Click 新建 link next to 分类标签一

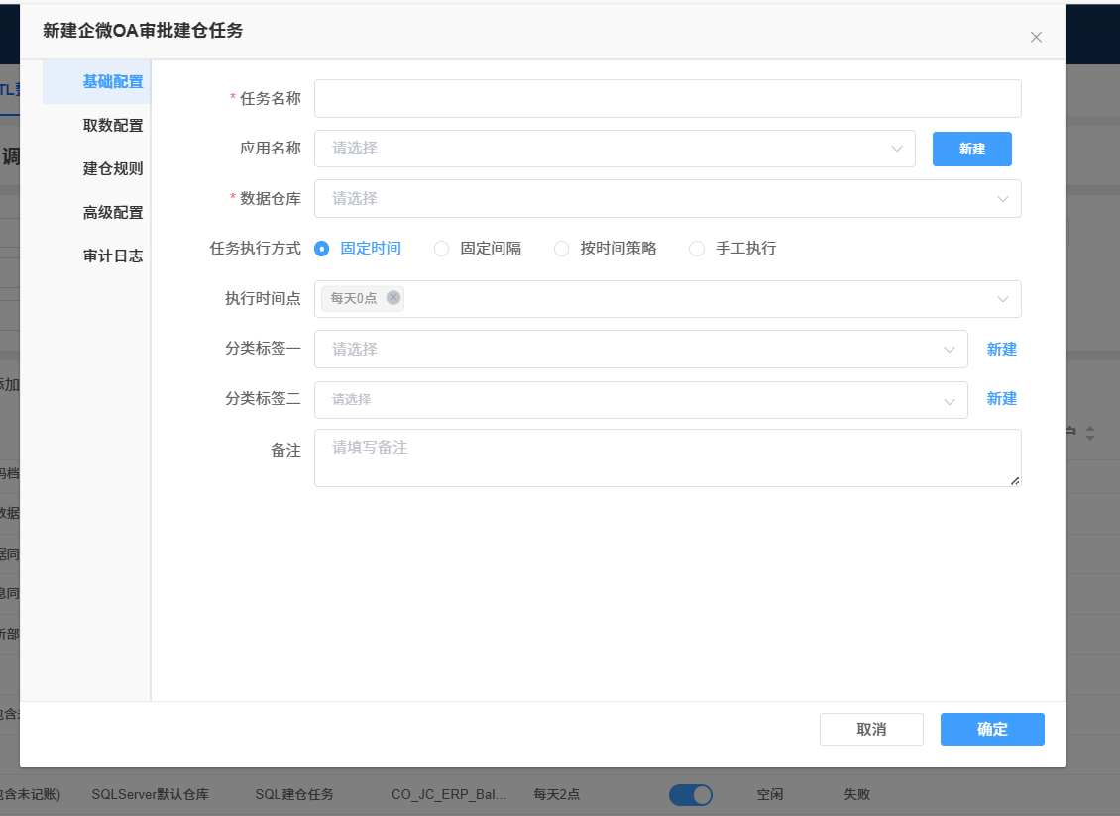(x=1001, y=350)
